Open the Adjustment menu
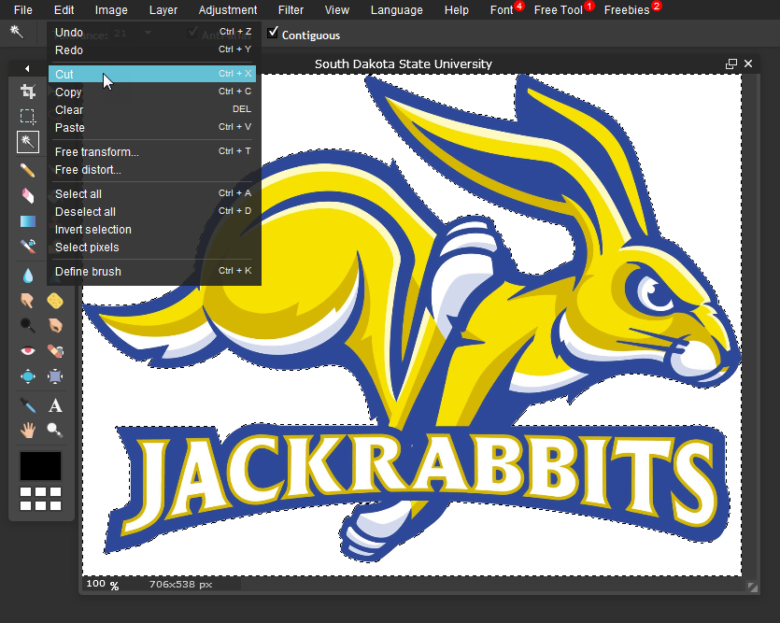Viewport: 780px width, 623px height. (x=228, y=10)
